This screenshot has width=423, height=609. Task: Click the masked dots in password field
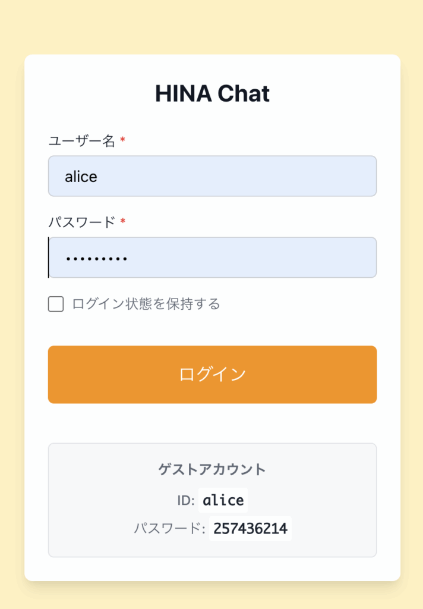click(96, 259)
